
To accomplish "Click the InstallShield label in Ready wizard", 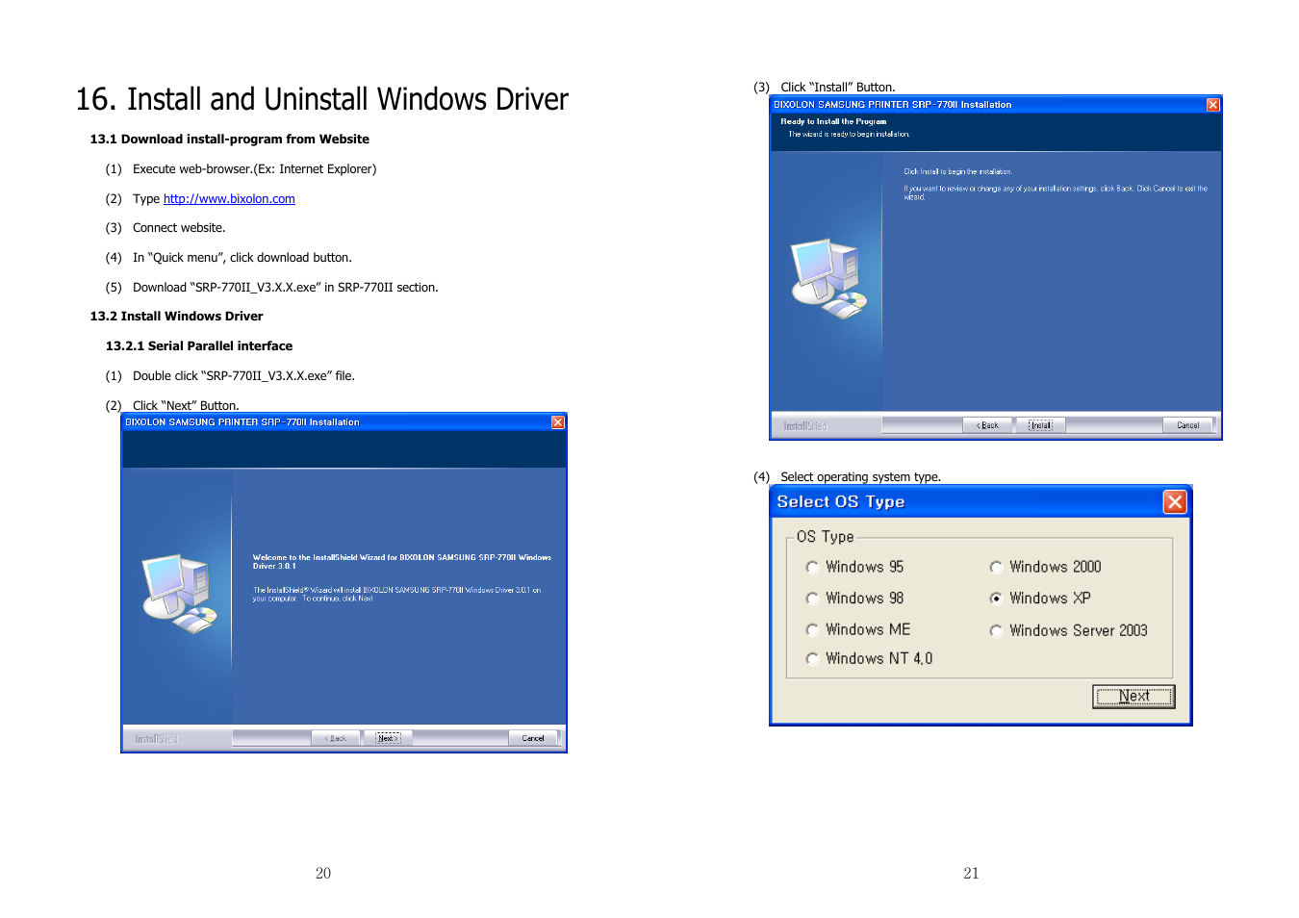I will point(805,426).
